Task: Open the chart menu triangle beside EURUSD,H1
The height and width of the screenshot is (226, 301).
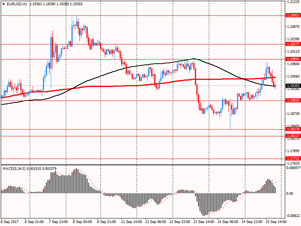Action: [x=4, y=4]
